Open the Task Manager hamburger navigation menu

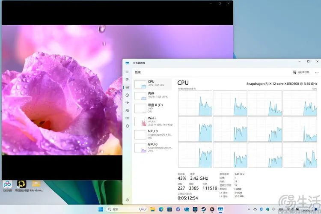[x=127, y=72]
